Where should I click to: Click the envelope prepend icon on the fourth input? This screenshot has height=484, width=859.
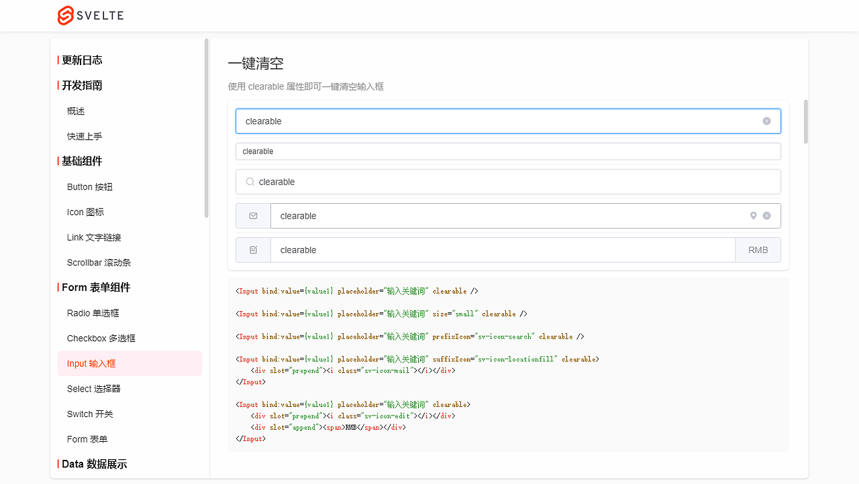coord(252,215)
